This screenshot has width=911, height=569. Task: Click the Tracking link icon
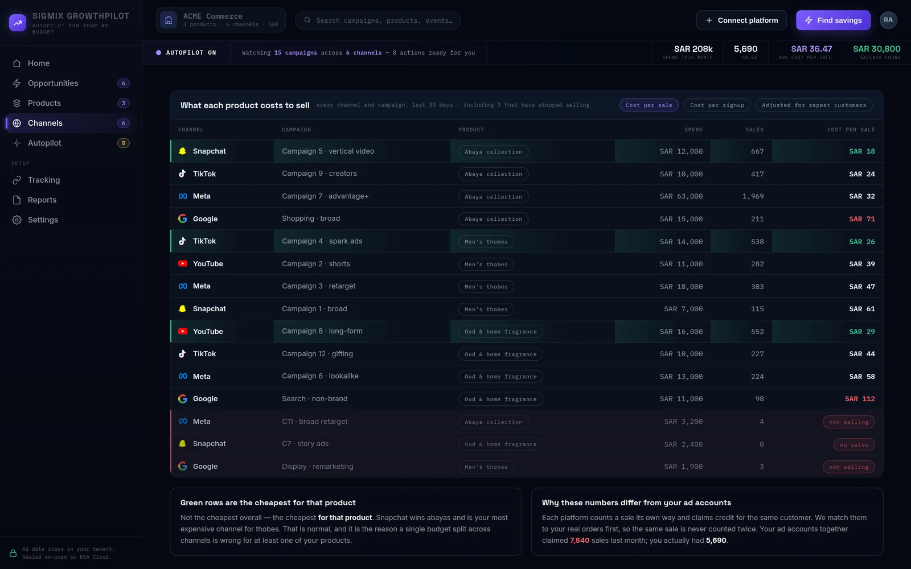coord(17,180)
